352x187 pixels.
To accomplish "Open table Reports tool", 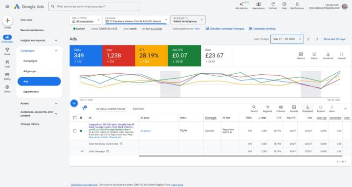I will 294,107.
